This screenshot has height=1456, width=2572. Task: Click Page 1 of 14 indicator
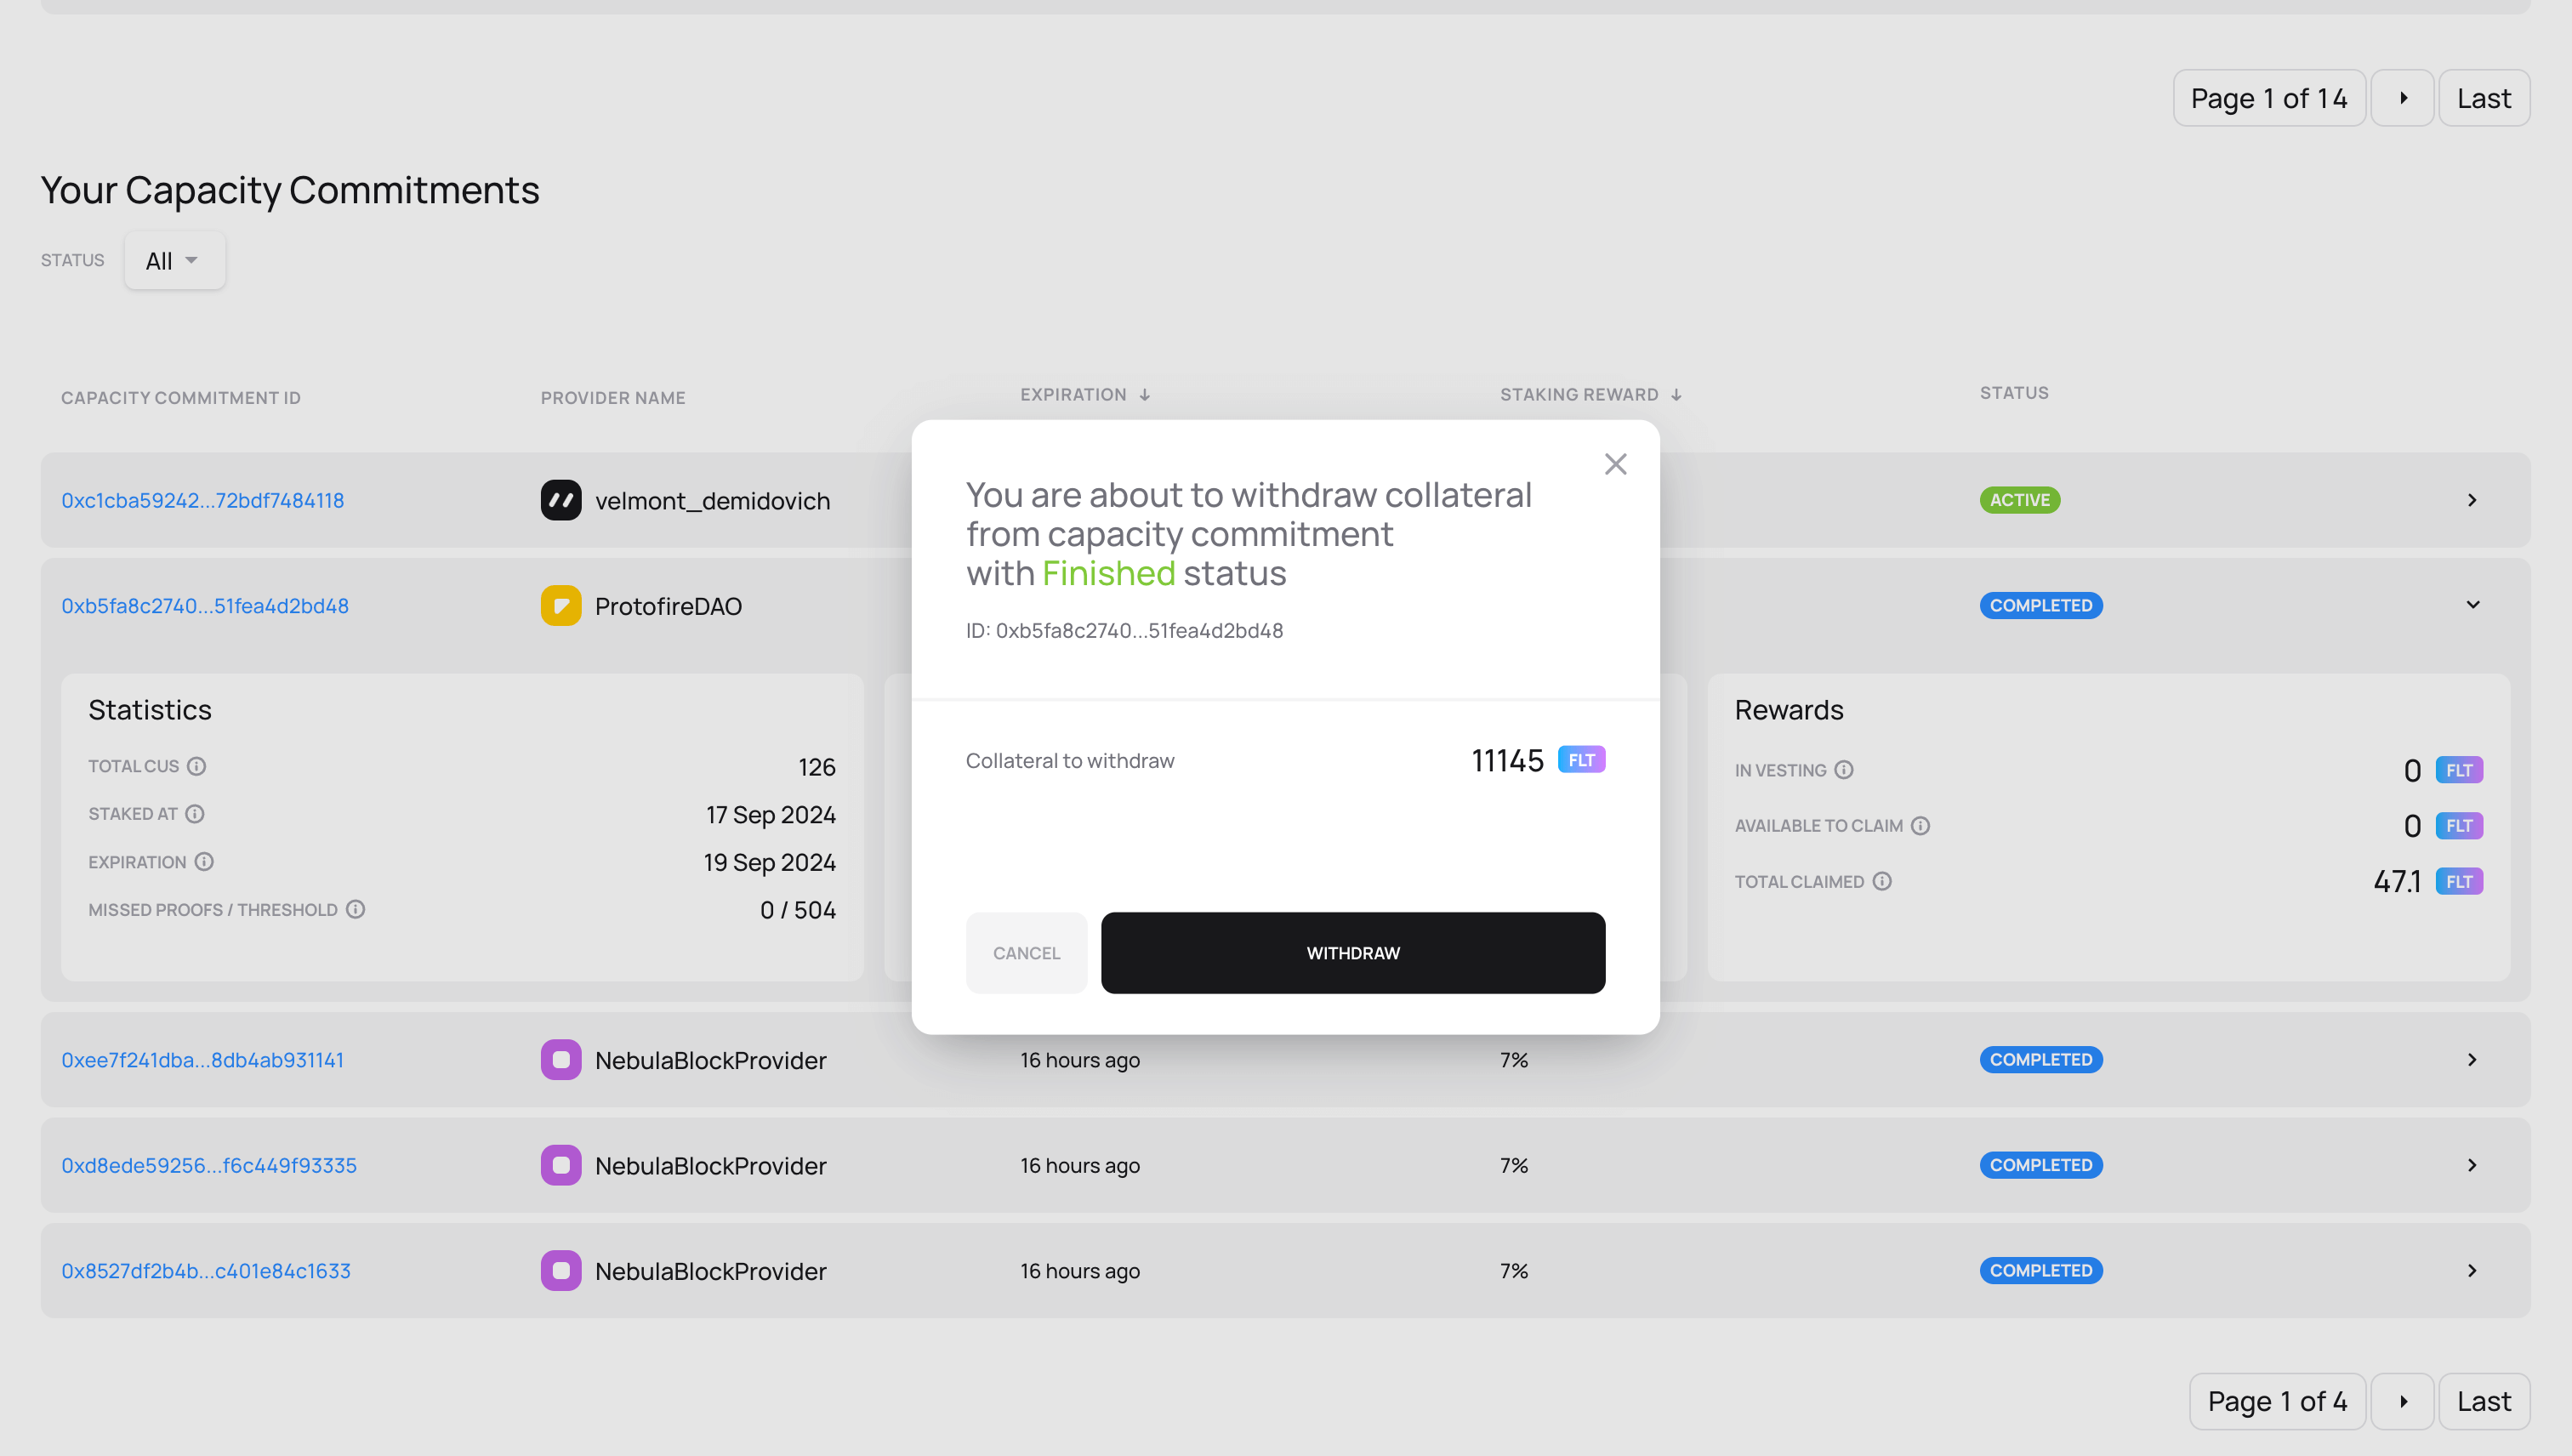2269,98
